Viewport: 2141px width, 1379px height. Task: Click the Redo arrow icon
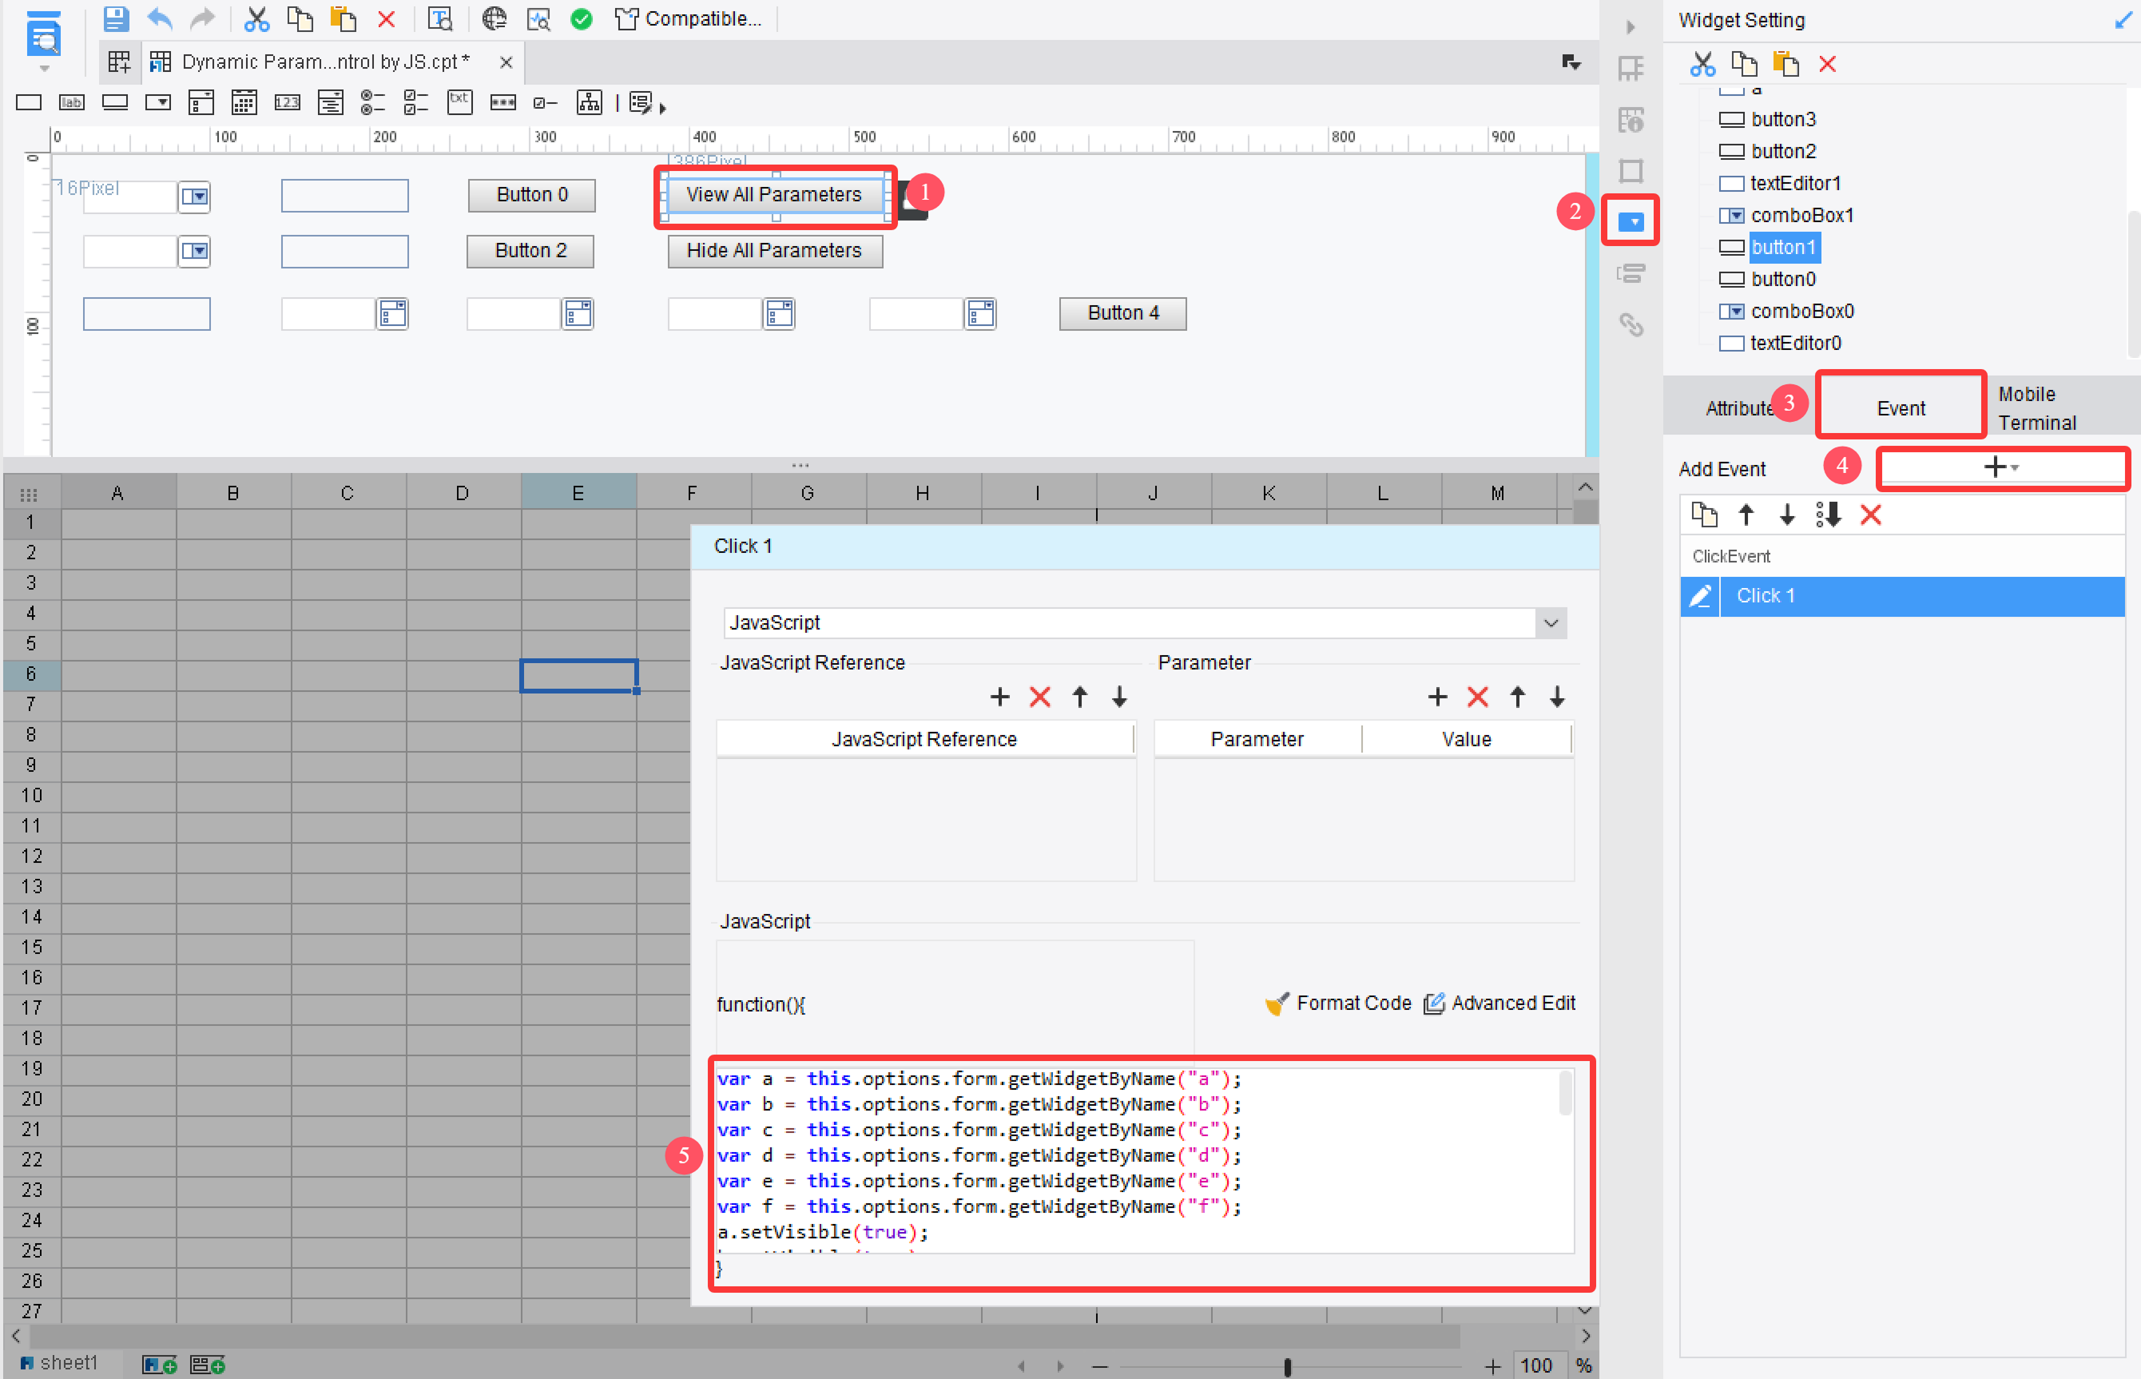203,19
